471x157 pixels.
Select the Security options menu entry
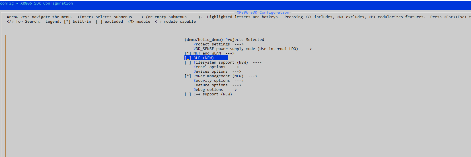coord(212,81)
